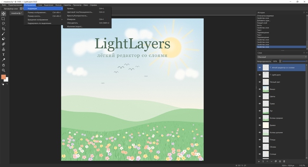
Task: Click the layer opacity slider
Action: pyautogui.click(x=294, y=61)
